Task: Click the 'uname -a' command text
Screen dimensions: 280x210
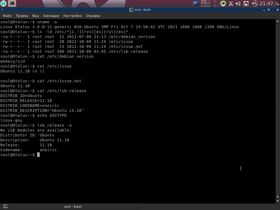Action: pos(47,22)
